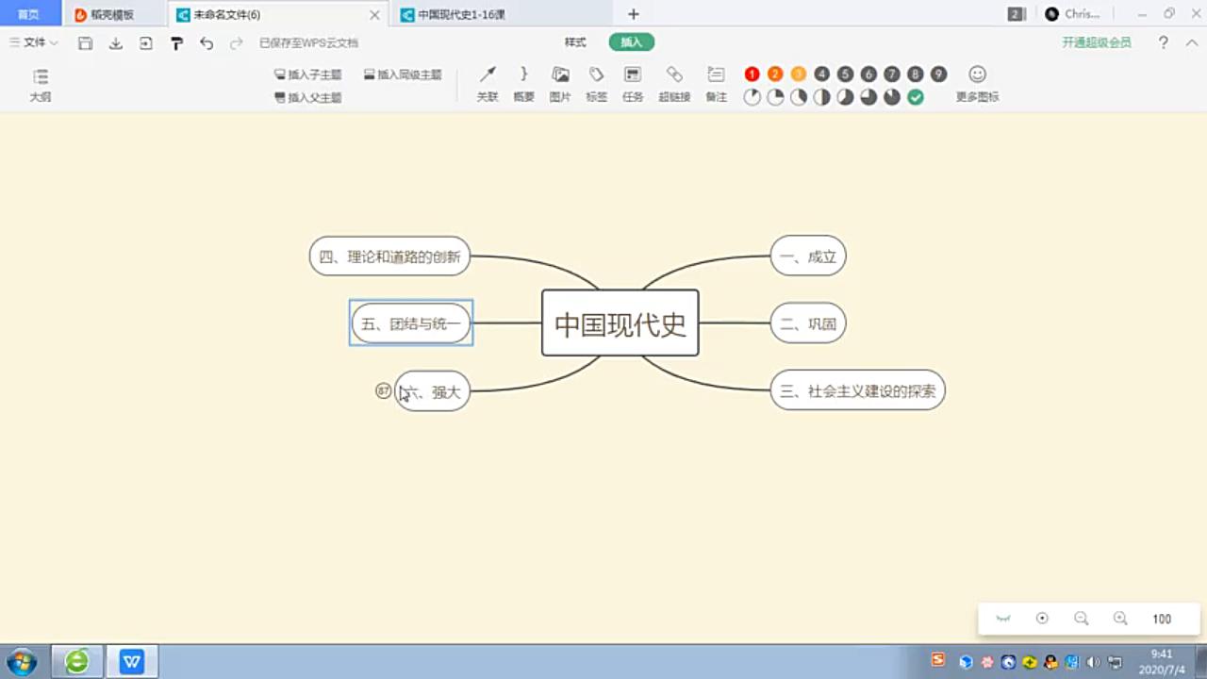Open the Windows Start menu
Image resolution: width=1207 pixels, height=679 pixels.
[22, 661]
